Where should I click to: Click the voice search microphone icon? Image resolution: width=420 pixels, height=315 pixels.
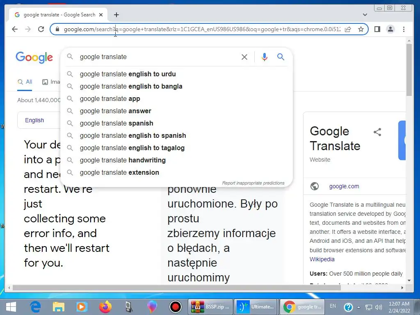coord(265,57)
